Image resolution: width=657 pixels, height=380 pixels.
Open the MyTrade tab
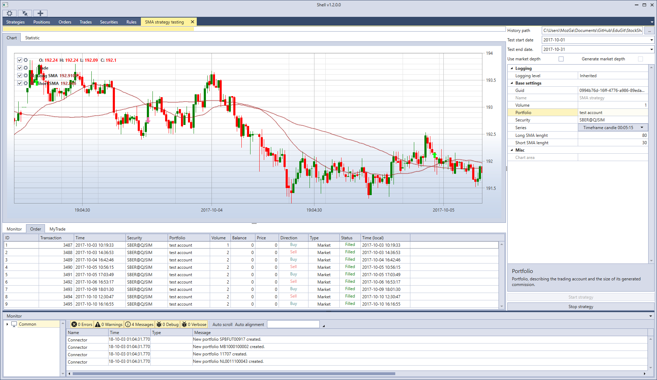[57, 229]
